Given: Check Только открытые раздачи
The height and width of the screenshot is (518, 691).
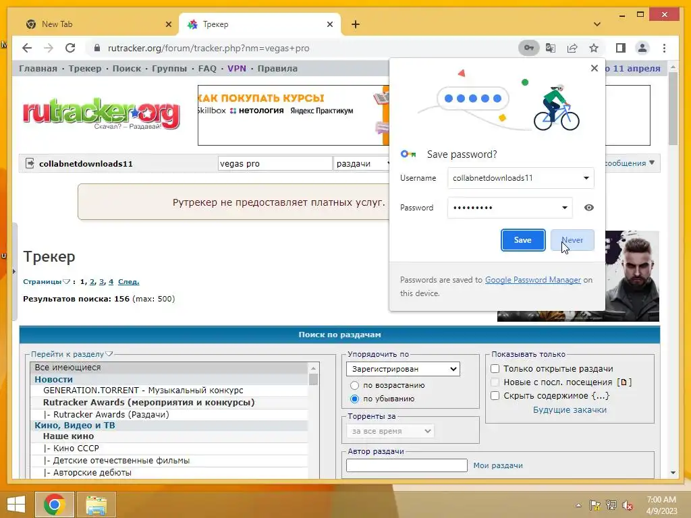Looking at the screenshot, I should click(495, 369).
